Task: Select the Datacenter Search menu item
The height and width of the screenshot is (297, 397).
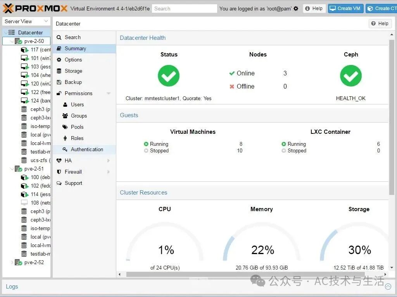Action: coord(84,38)
